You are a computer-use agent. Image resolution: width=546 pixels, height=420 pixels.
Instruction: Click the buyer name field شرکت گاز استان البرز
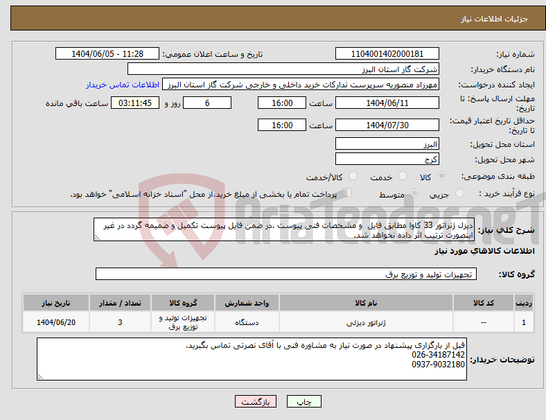point(283,69)
